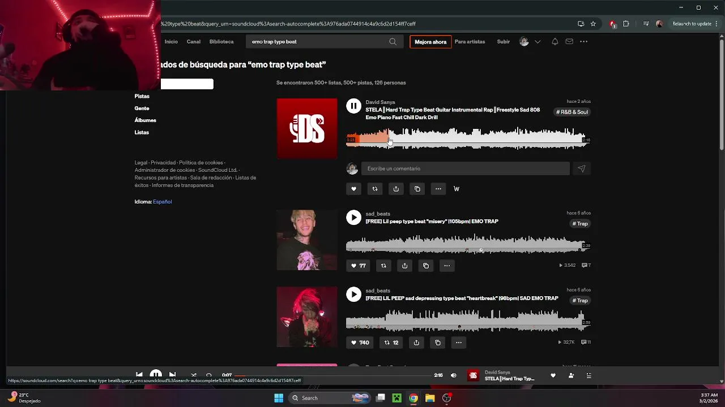Image resolution: width=725 pixels, height=407 pixels.
Task: Click the # Trap tag on "misery" track
Action: [x=580, y=224]
